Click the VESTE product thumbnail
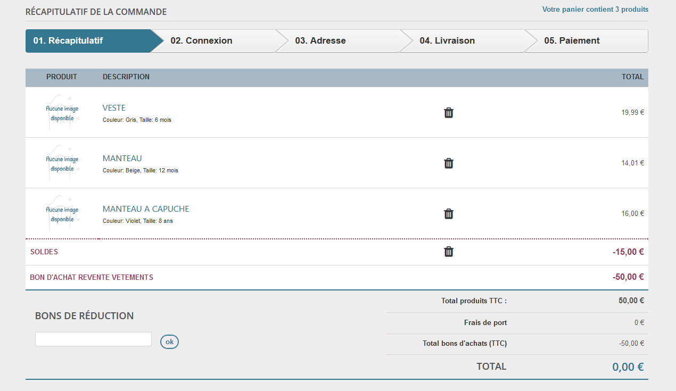This screenshot has height=391, width=676. [62, 112]
